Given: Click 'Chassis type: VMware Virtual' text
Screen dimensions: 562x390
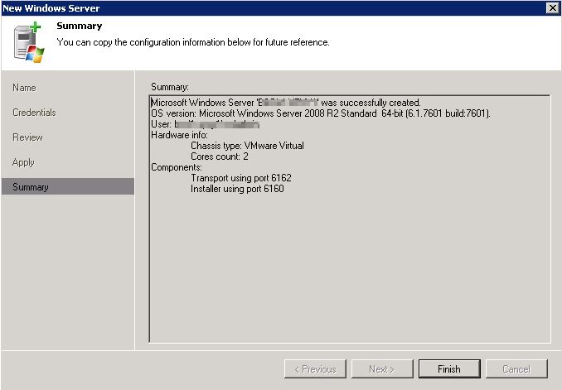Looking at the screenshot, I should [x=247, y=146].
